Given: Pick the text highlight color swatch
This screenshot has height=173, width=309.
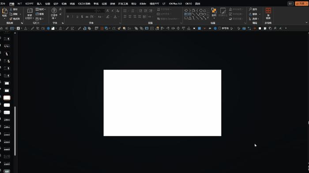Looking at the screenshot, I should click(108, 17).
